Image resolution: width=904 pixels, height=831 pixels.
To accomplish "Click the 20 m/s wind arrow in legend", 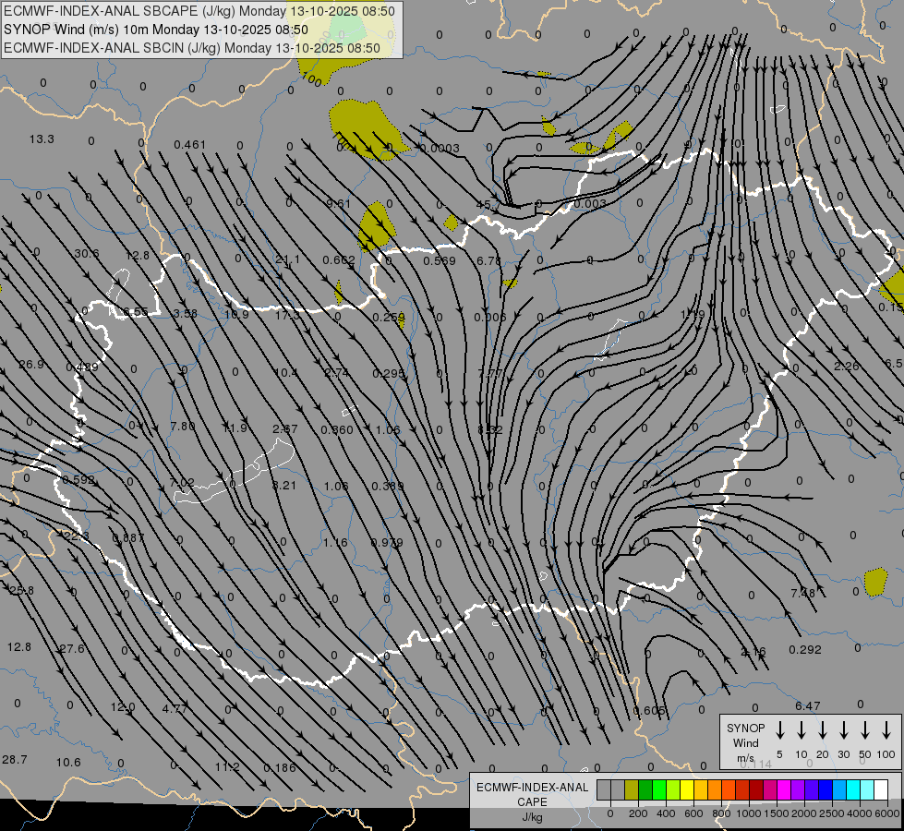I will 823,729.
